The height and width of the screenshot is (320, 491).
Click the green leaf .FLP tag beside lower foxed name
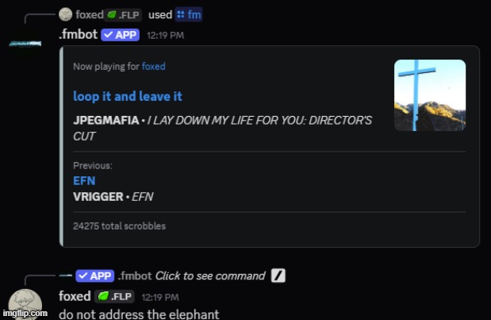tap(114, 296)
